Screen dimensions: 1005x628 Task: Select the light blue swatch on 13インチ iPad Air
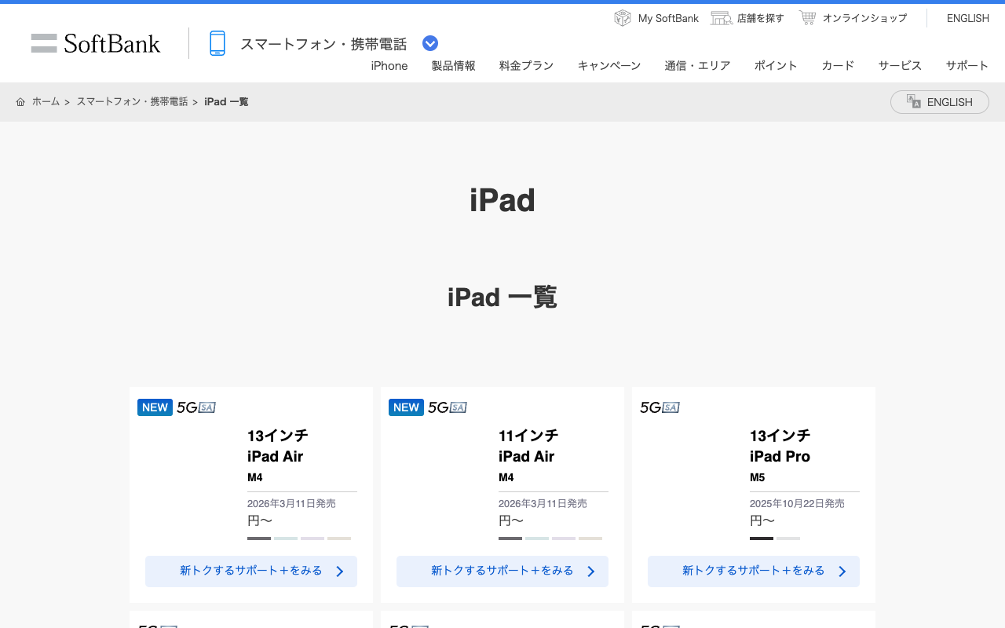[x=286, y=539]
